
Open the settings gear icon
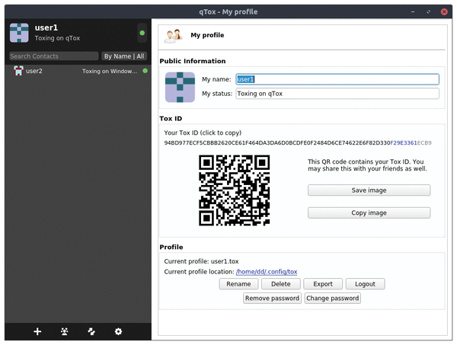118,331
